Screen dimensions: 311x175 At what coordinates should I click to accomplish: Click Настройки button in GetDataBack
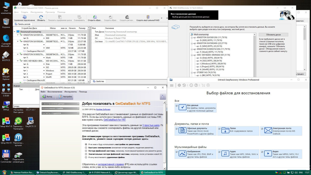tap(65, 97)
